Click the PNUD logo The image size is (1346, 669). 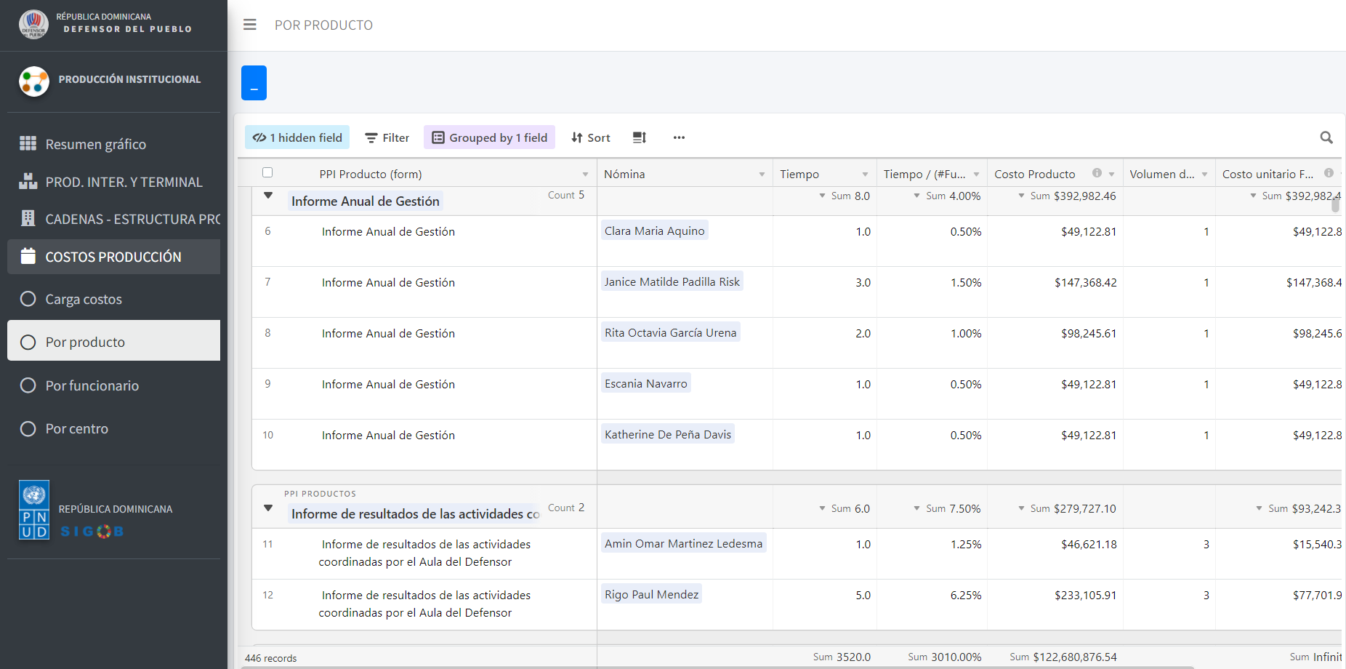(x=34, y=510)
